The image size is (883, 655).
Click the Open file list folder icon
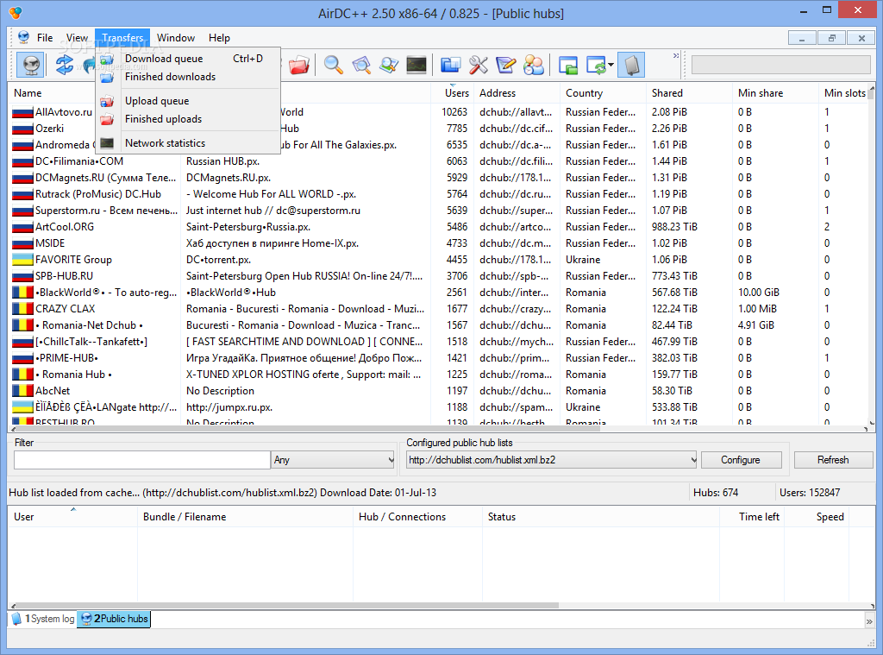tap(450, 66)
